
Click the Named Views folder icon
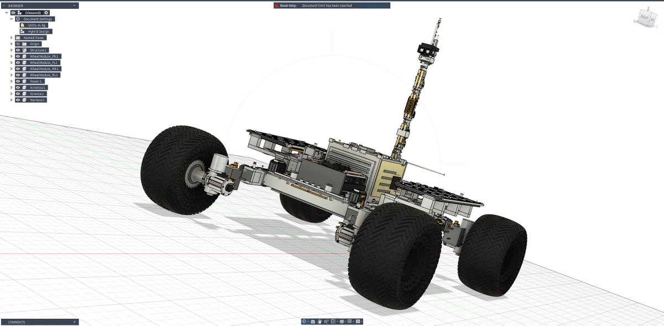[18, 38]
